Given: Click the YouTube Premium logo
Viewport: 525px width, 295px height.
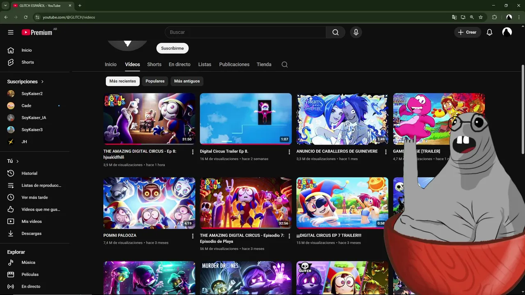Looking at the screenshot, I should [37, 32].
